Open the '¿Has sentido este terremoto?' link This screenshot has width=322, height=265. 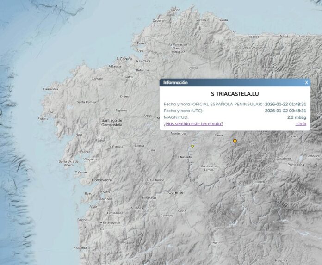tap(193, 123)
